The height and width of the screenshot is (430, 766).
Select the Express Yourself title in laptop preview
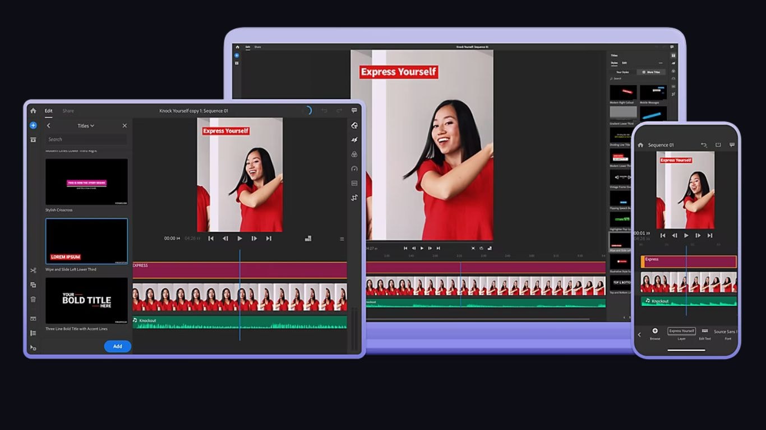pyautogui.click(x=398, y=72)
